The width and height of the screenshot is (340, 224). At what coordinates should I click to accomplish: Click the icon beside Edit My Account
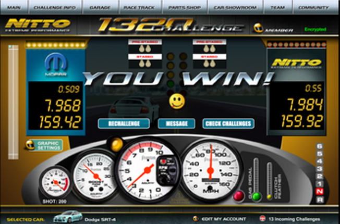point(196,218)
